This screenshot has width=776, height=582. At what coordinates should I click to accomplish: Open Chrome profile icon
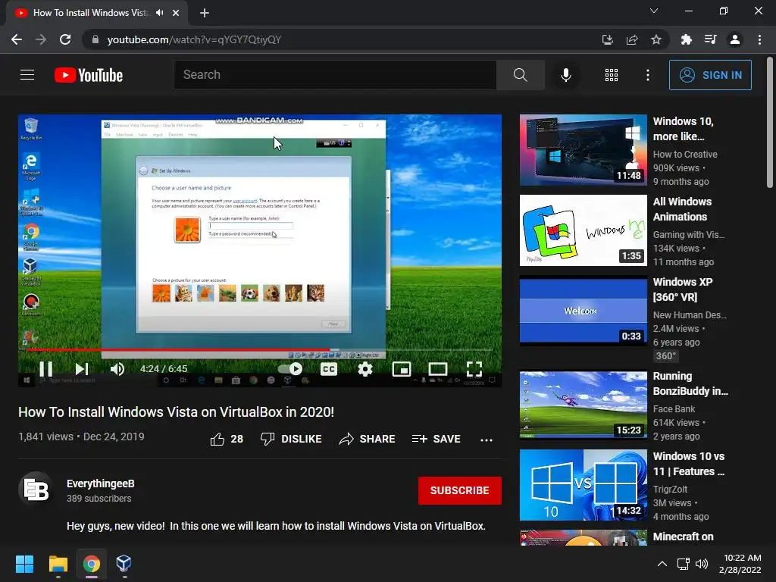tap(735, 39)
